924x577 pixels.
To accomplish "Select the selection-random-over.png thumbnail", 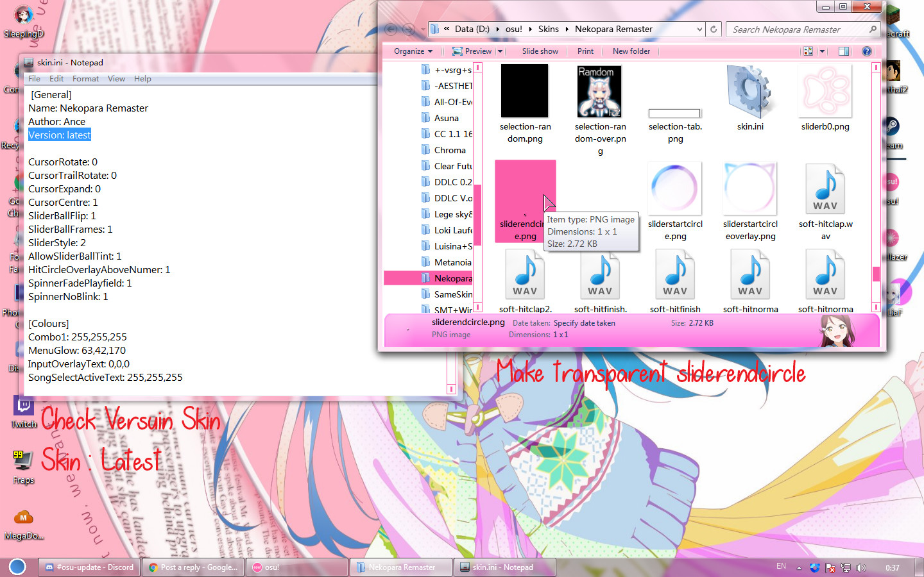I will click(600, 91).
